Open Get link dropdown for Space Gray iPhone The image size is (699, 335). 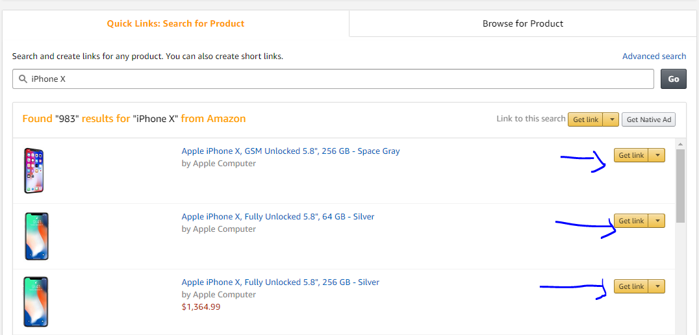pyautogui.click(x=657, y=156)
